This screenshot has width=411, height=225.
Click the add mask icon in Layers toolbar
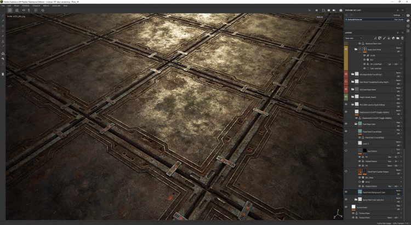pyautogui.click(x=380, y=38)
